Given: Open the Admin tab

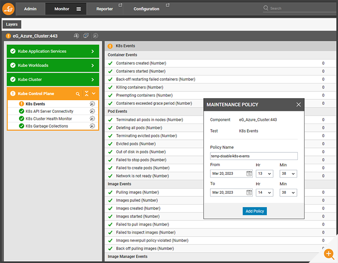Looking at the screenshot, I should (x=30, y=9).
